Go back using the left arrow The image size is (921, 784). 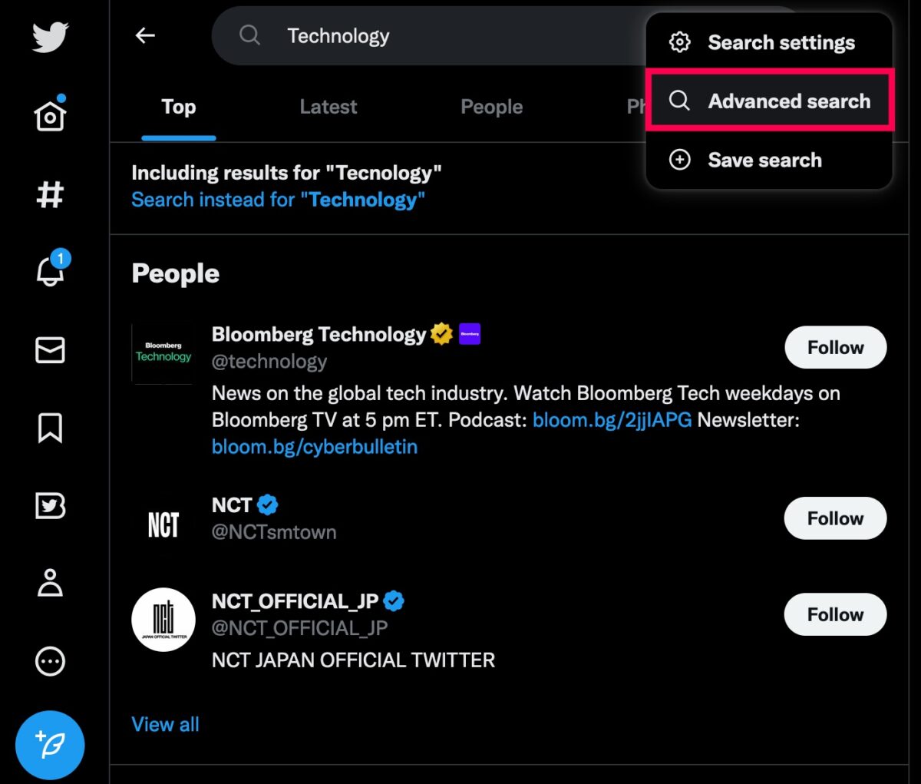tap(146, 35)
